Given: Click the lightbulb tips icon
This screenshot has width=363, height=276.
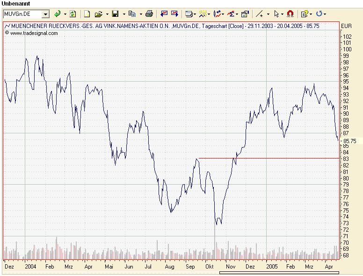Looking at the screenshot, I should pos(305,14).
